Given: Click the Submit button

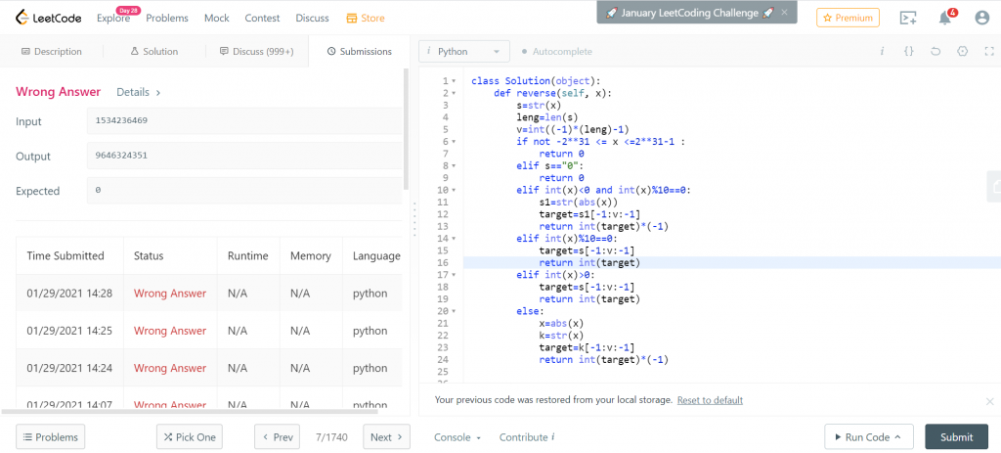Looking at the screenshot, I should 956,437.
